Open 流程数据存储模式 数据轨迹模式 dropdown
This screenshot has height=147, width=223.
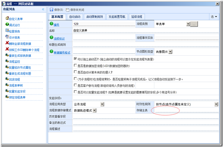pos(94,110)
